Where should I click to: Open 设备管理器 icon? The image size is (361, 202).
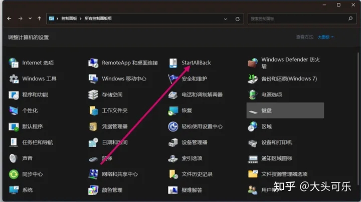173,142
